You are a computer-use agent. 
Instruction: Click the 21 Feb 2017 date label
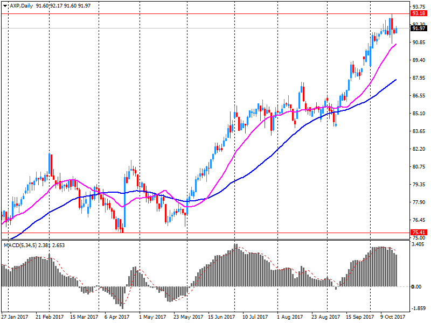pyautogui.click(x=50, y=317)
